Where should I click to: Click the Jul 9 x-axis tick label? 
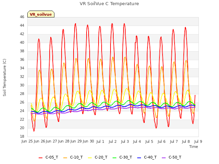point(198,141)
